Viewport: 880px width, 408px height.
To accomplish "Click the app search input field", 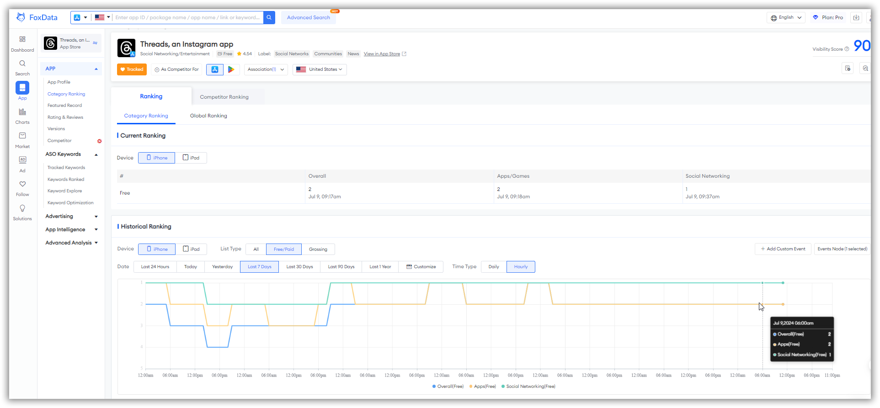I will [x=188, y=17].
